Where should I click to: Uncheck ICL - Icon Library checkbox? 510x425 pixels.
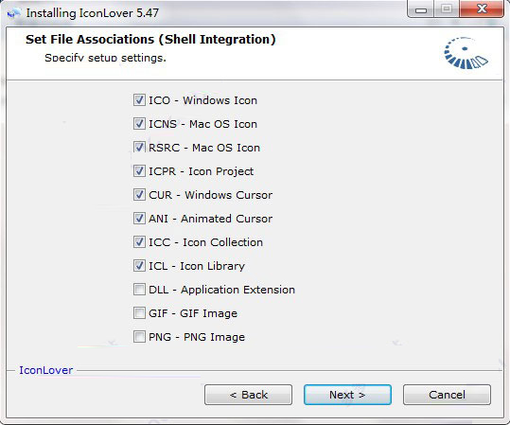(x=139, y=266)
